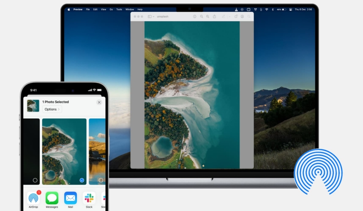The width and height of the screenshot is (363, 211).
Task: Share the photo to Slack
Action: pyautogui.click(x=89, y=198)
